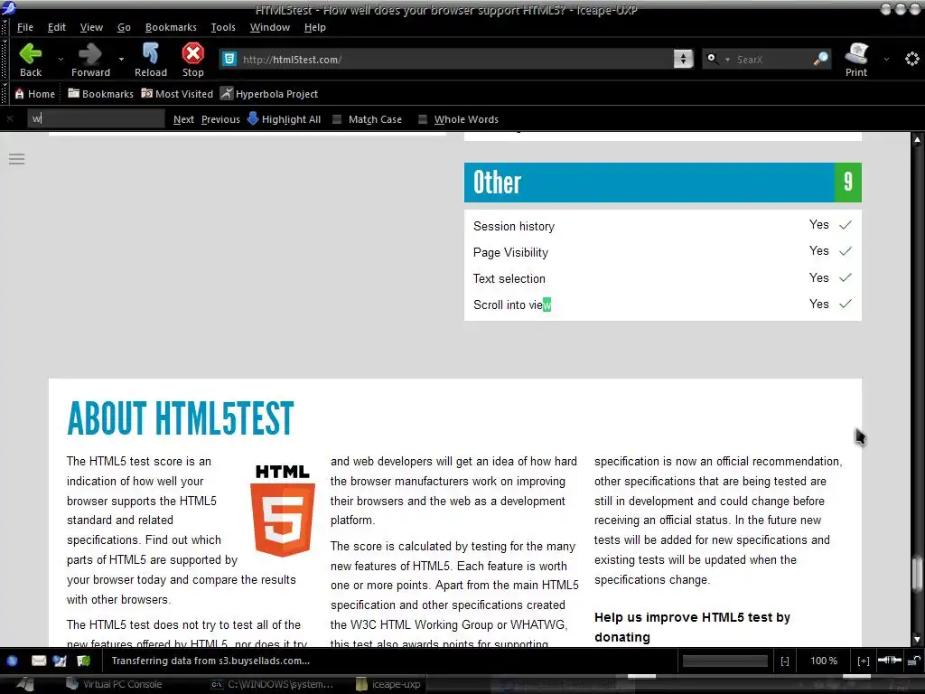Click the Session history row
925x694 pixels.
[x=662, y=225]
